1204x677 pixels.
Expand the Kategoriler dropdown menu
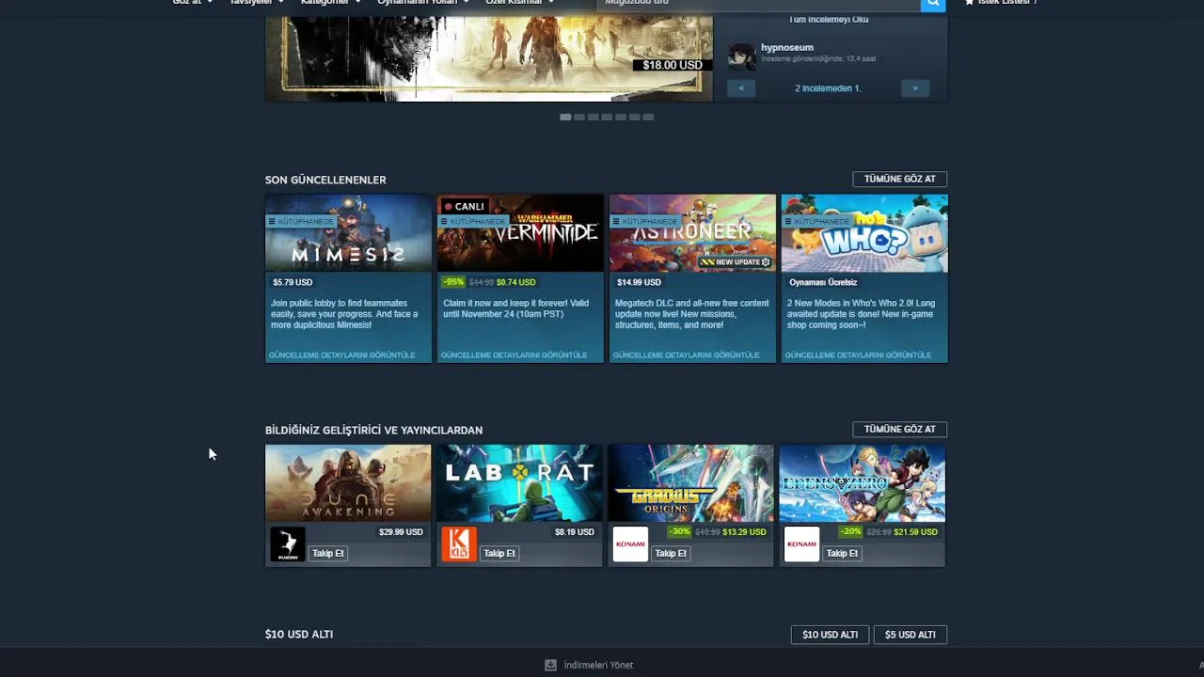pyautogui.click(x=330, y=3)
